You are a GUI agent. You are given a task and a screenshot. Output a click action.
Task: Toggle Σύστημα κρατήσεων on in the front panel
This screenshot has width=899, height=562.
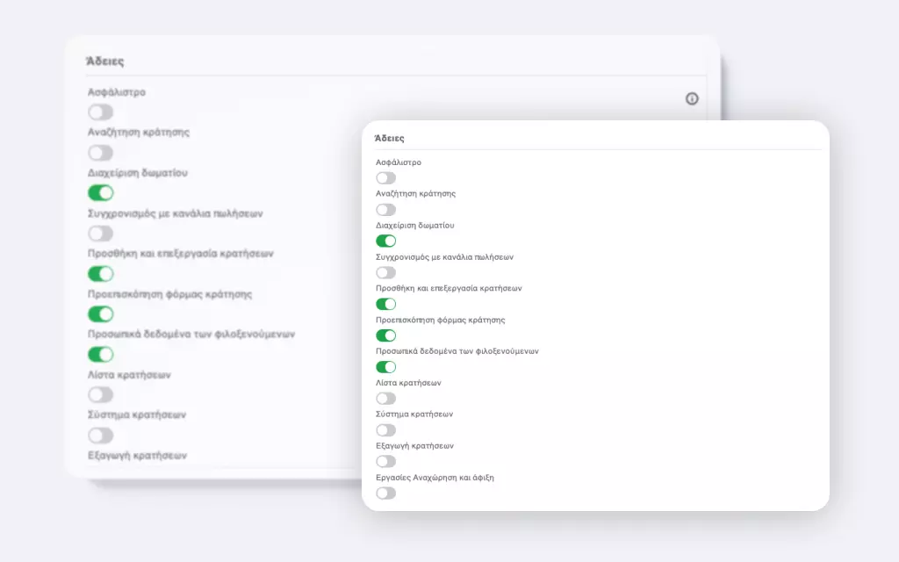coord(385,430)
